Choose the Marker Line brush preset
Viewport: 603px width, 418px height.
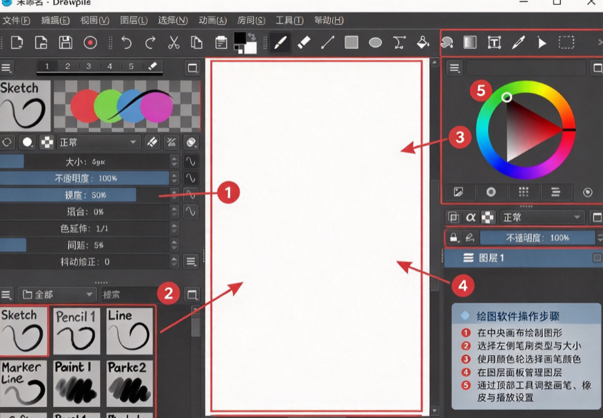pos(23,383)
